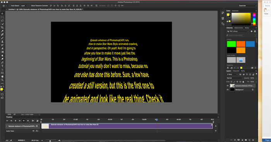Hide the Background layer with eye icon
271x142 pixels.
click(228, 90)
